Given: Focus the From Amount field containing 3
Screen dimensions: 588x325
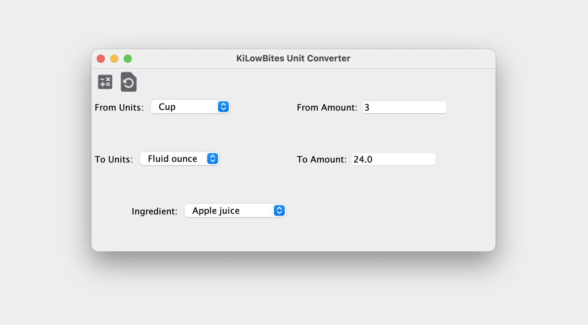Looking at the screenshot, I should pyautogui.click(x=404, y=108).
